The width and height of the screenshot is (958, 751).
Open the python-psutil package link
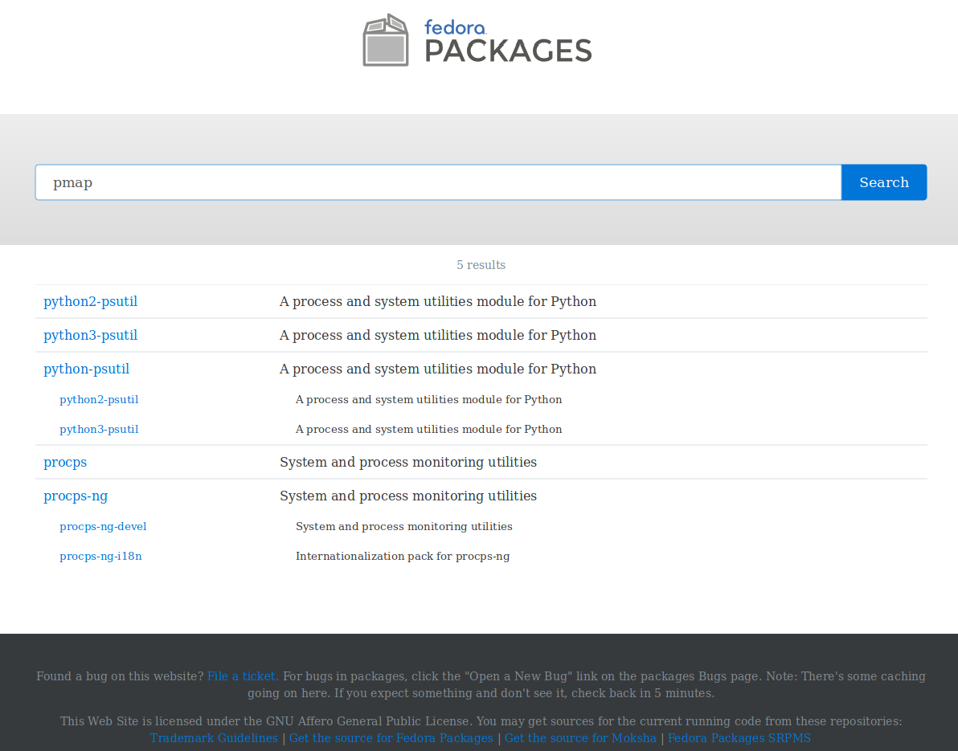click(x=86, y=369)
